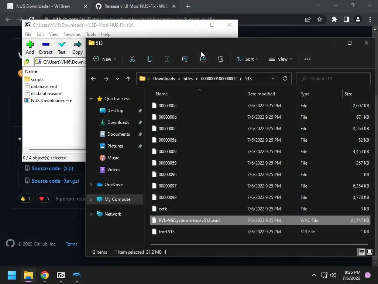378x284 pixels.
Task: Click the heart reaction button
Action: tap(44, 199)
